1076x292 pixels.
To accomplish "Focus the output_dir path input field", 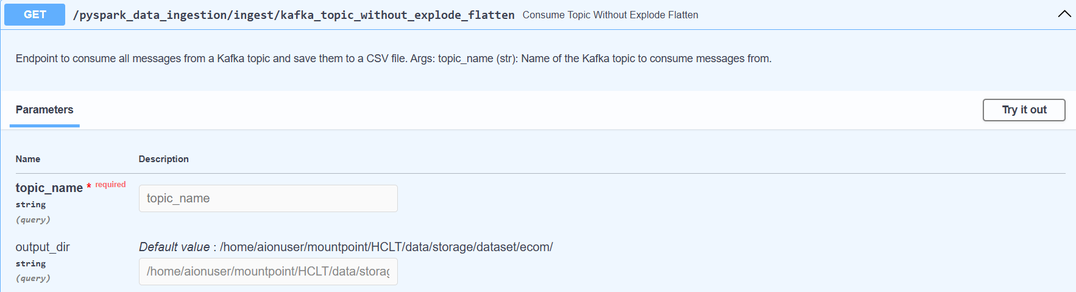I will pyautogui.click(x=268, y=272).
